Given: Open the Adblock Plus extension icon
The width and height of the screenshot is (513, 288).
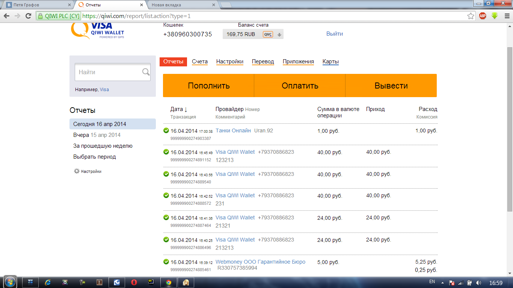Looking at the screenshot, I should (x=483, y=16).
